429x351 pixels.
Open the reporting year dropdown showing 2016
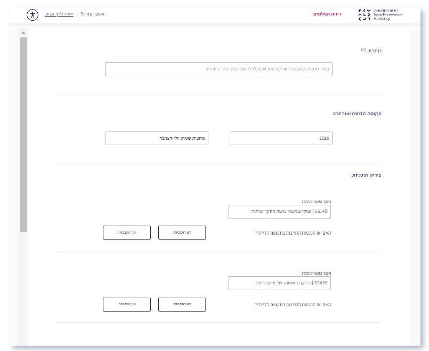click(281, 138)
